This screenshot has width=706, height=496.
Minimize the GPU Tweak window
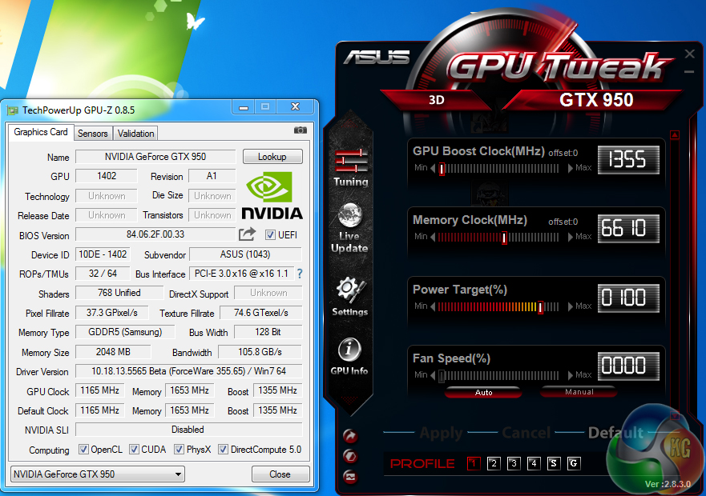689,72
